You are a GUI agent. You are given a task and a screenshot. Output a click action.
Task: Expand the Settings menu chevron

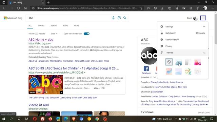tap(204, 26)
